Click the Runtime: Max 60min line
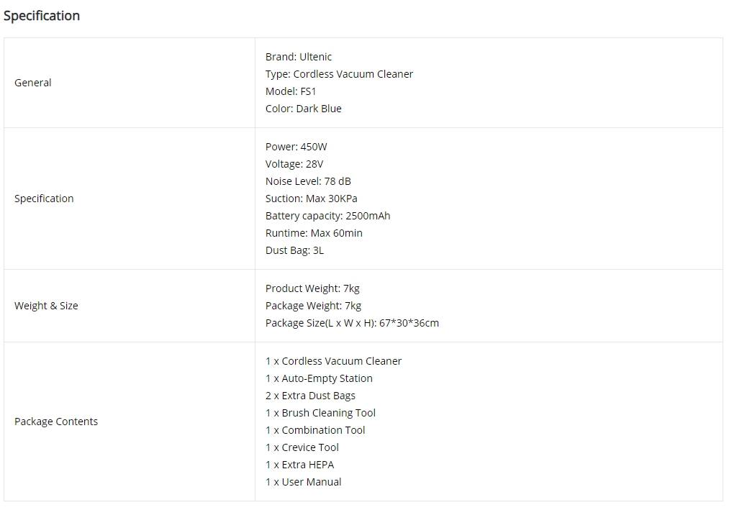The image size is (729, 510). (314, 233)
